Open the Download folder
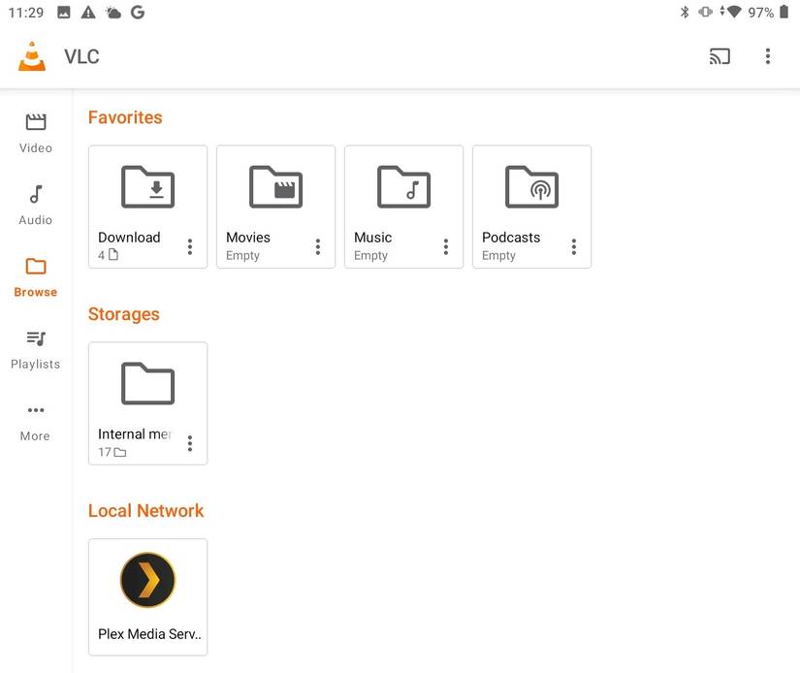 (147, 187)
